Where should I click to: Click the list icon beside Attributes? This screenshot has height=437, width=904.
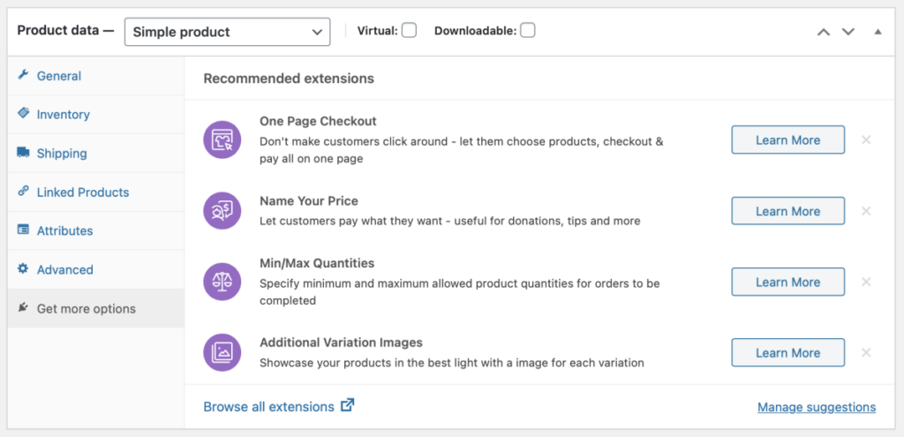click(x=23, y=230)
